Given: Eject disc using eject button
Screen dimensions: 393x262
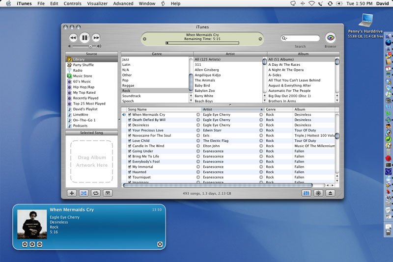Looking at the screenshot, I should [330, 193].
